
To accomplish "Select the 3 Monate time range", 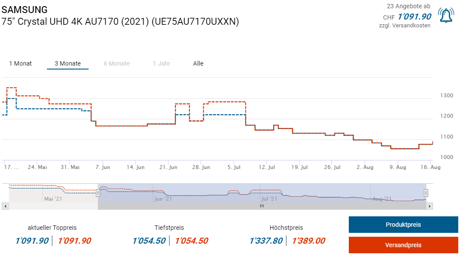I will (x=68, y=63).
